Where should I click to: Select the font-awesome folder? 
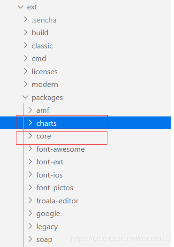[61, 149]
